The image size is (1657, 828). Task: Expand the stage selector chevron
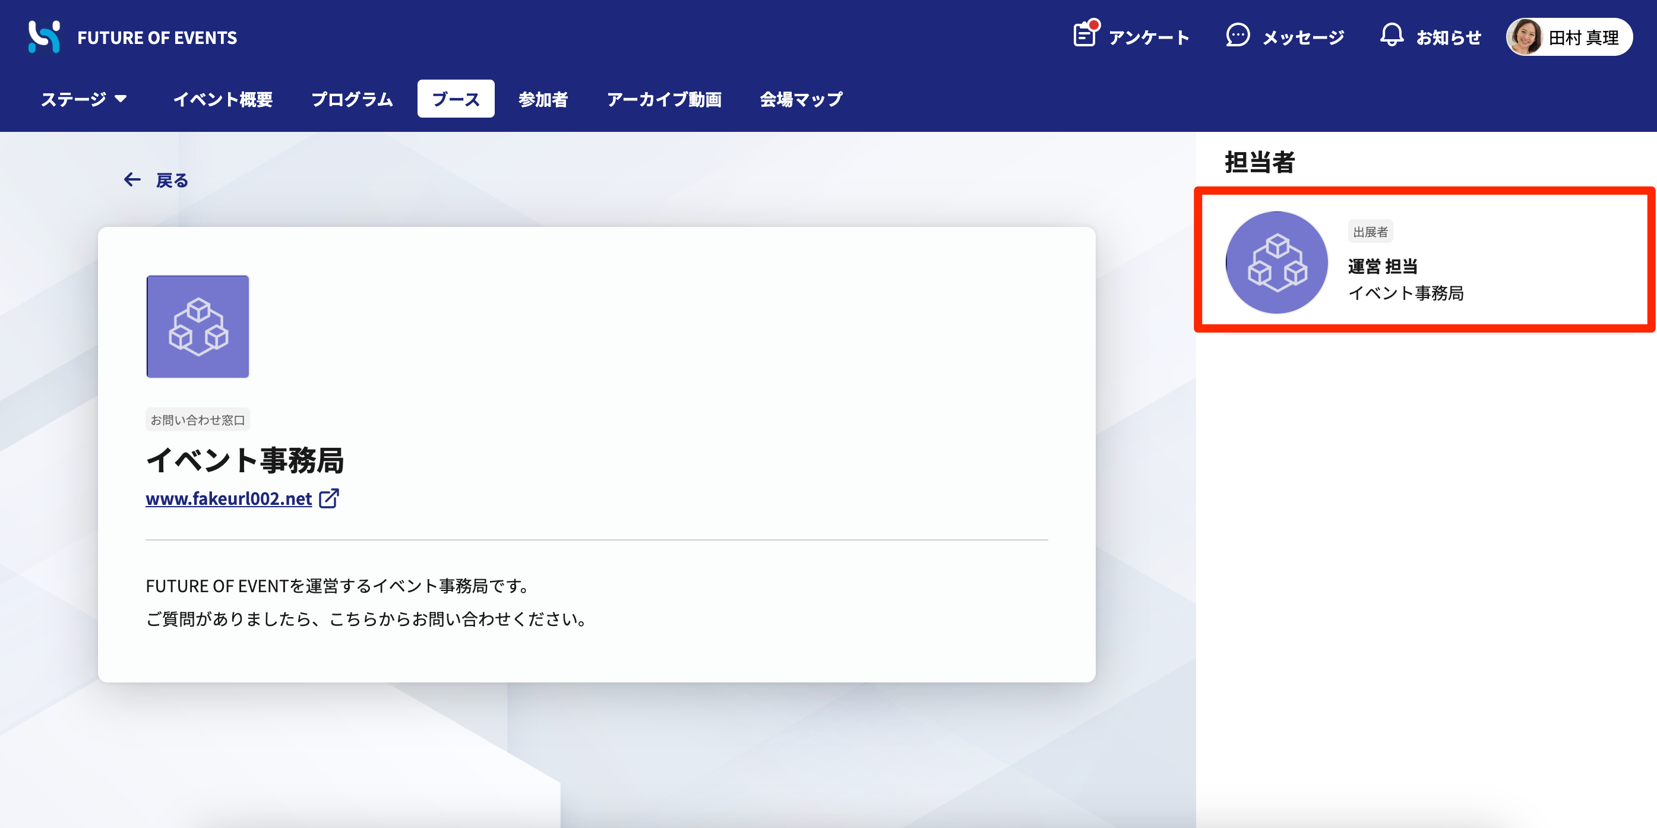(122, 100)
